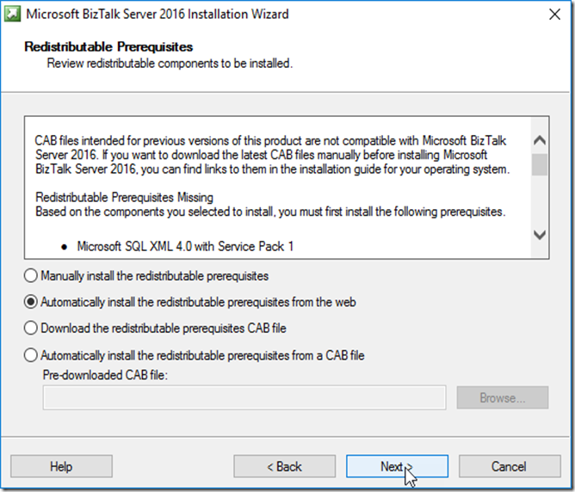The image size is (575, 492).
Task: Proceed with the Next button
Action: [397, 466]
